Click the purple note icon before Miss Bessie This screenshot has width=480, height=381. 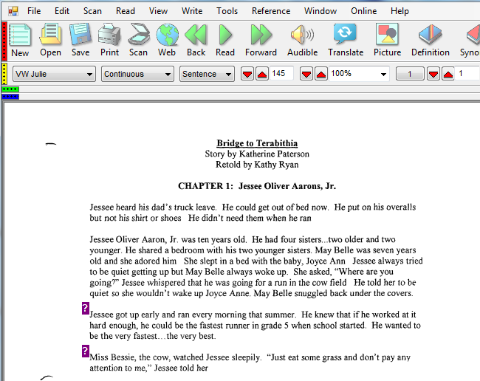(86, 351)
